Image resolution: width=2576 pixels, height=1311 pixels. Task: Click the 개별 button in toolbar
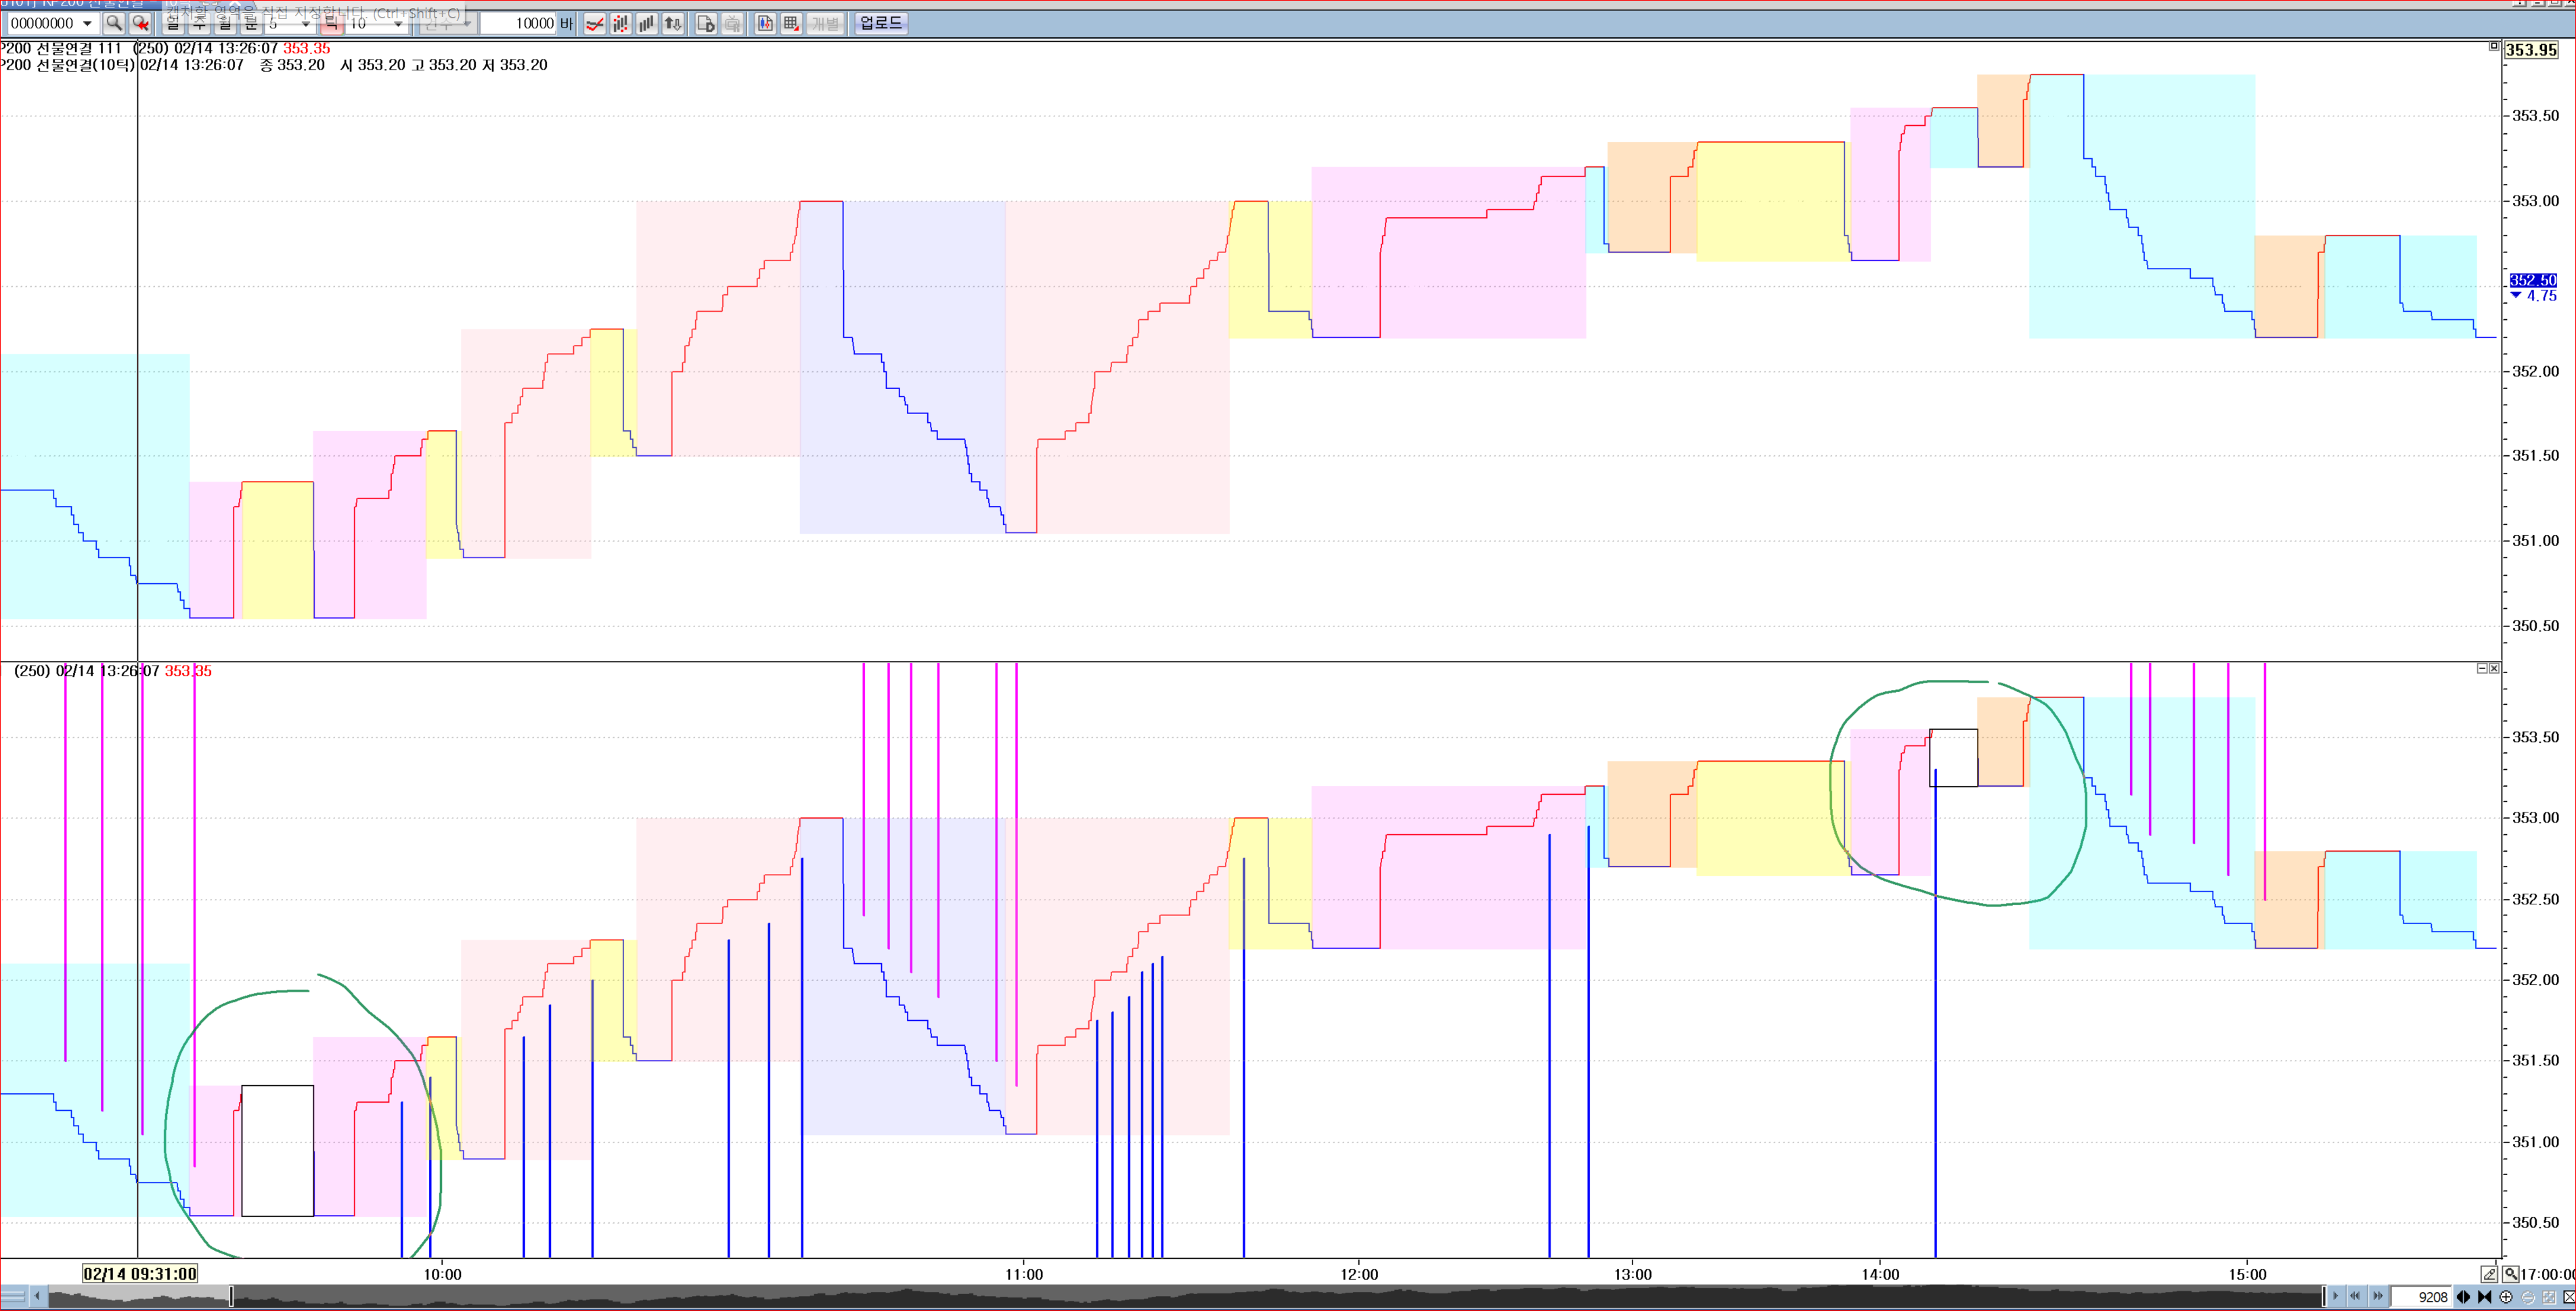click(x=825, y=23)
